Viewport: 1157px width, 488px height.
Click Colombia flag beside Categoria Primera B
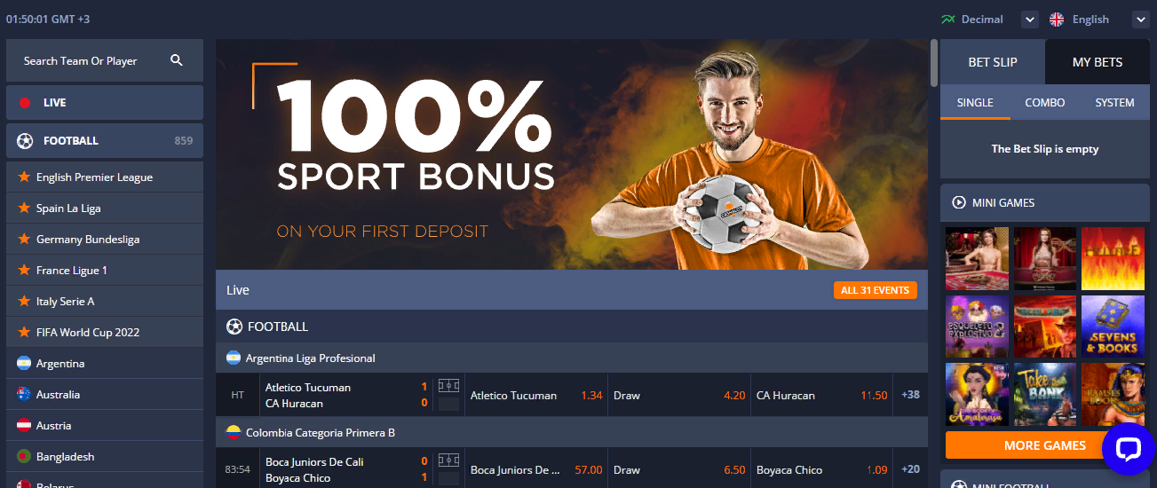coord(234,433)
